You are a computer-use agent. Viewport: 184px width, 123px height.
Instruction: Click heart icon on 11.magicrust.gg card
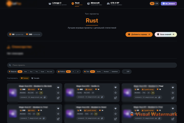(x=173, y=109)
